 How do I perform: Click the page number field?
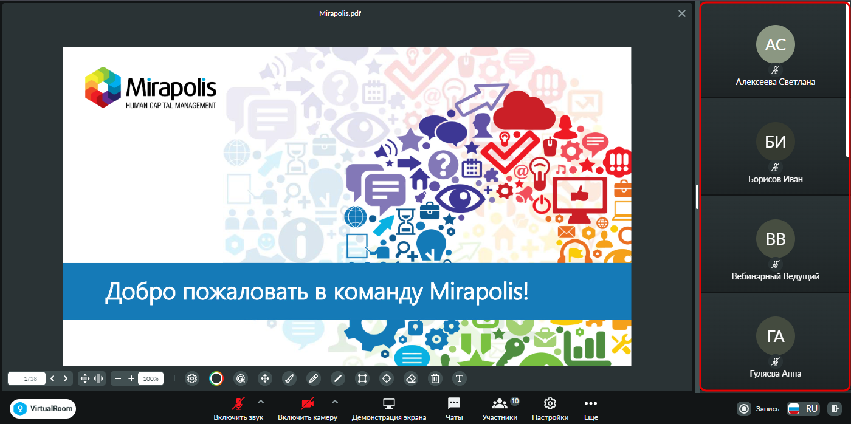pyautogui.click(x=26, y=378)
